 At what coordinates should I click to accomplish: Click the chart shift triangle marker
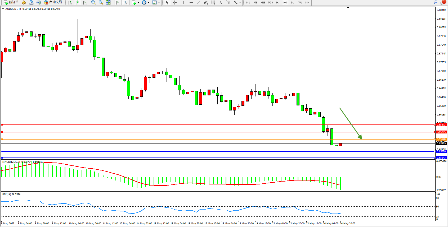click(x=348, y=8)
